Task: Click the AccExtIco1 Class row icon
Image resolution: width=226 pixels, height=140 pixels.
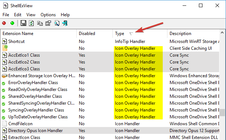Action: 4,55
